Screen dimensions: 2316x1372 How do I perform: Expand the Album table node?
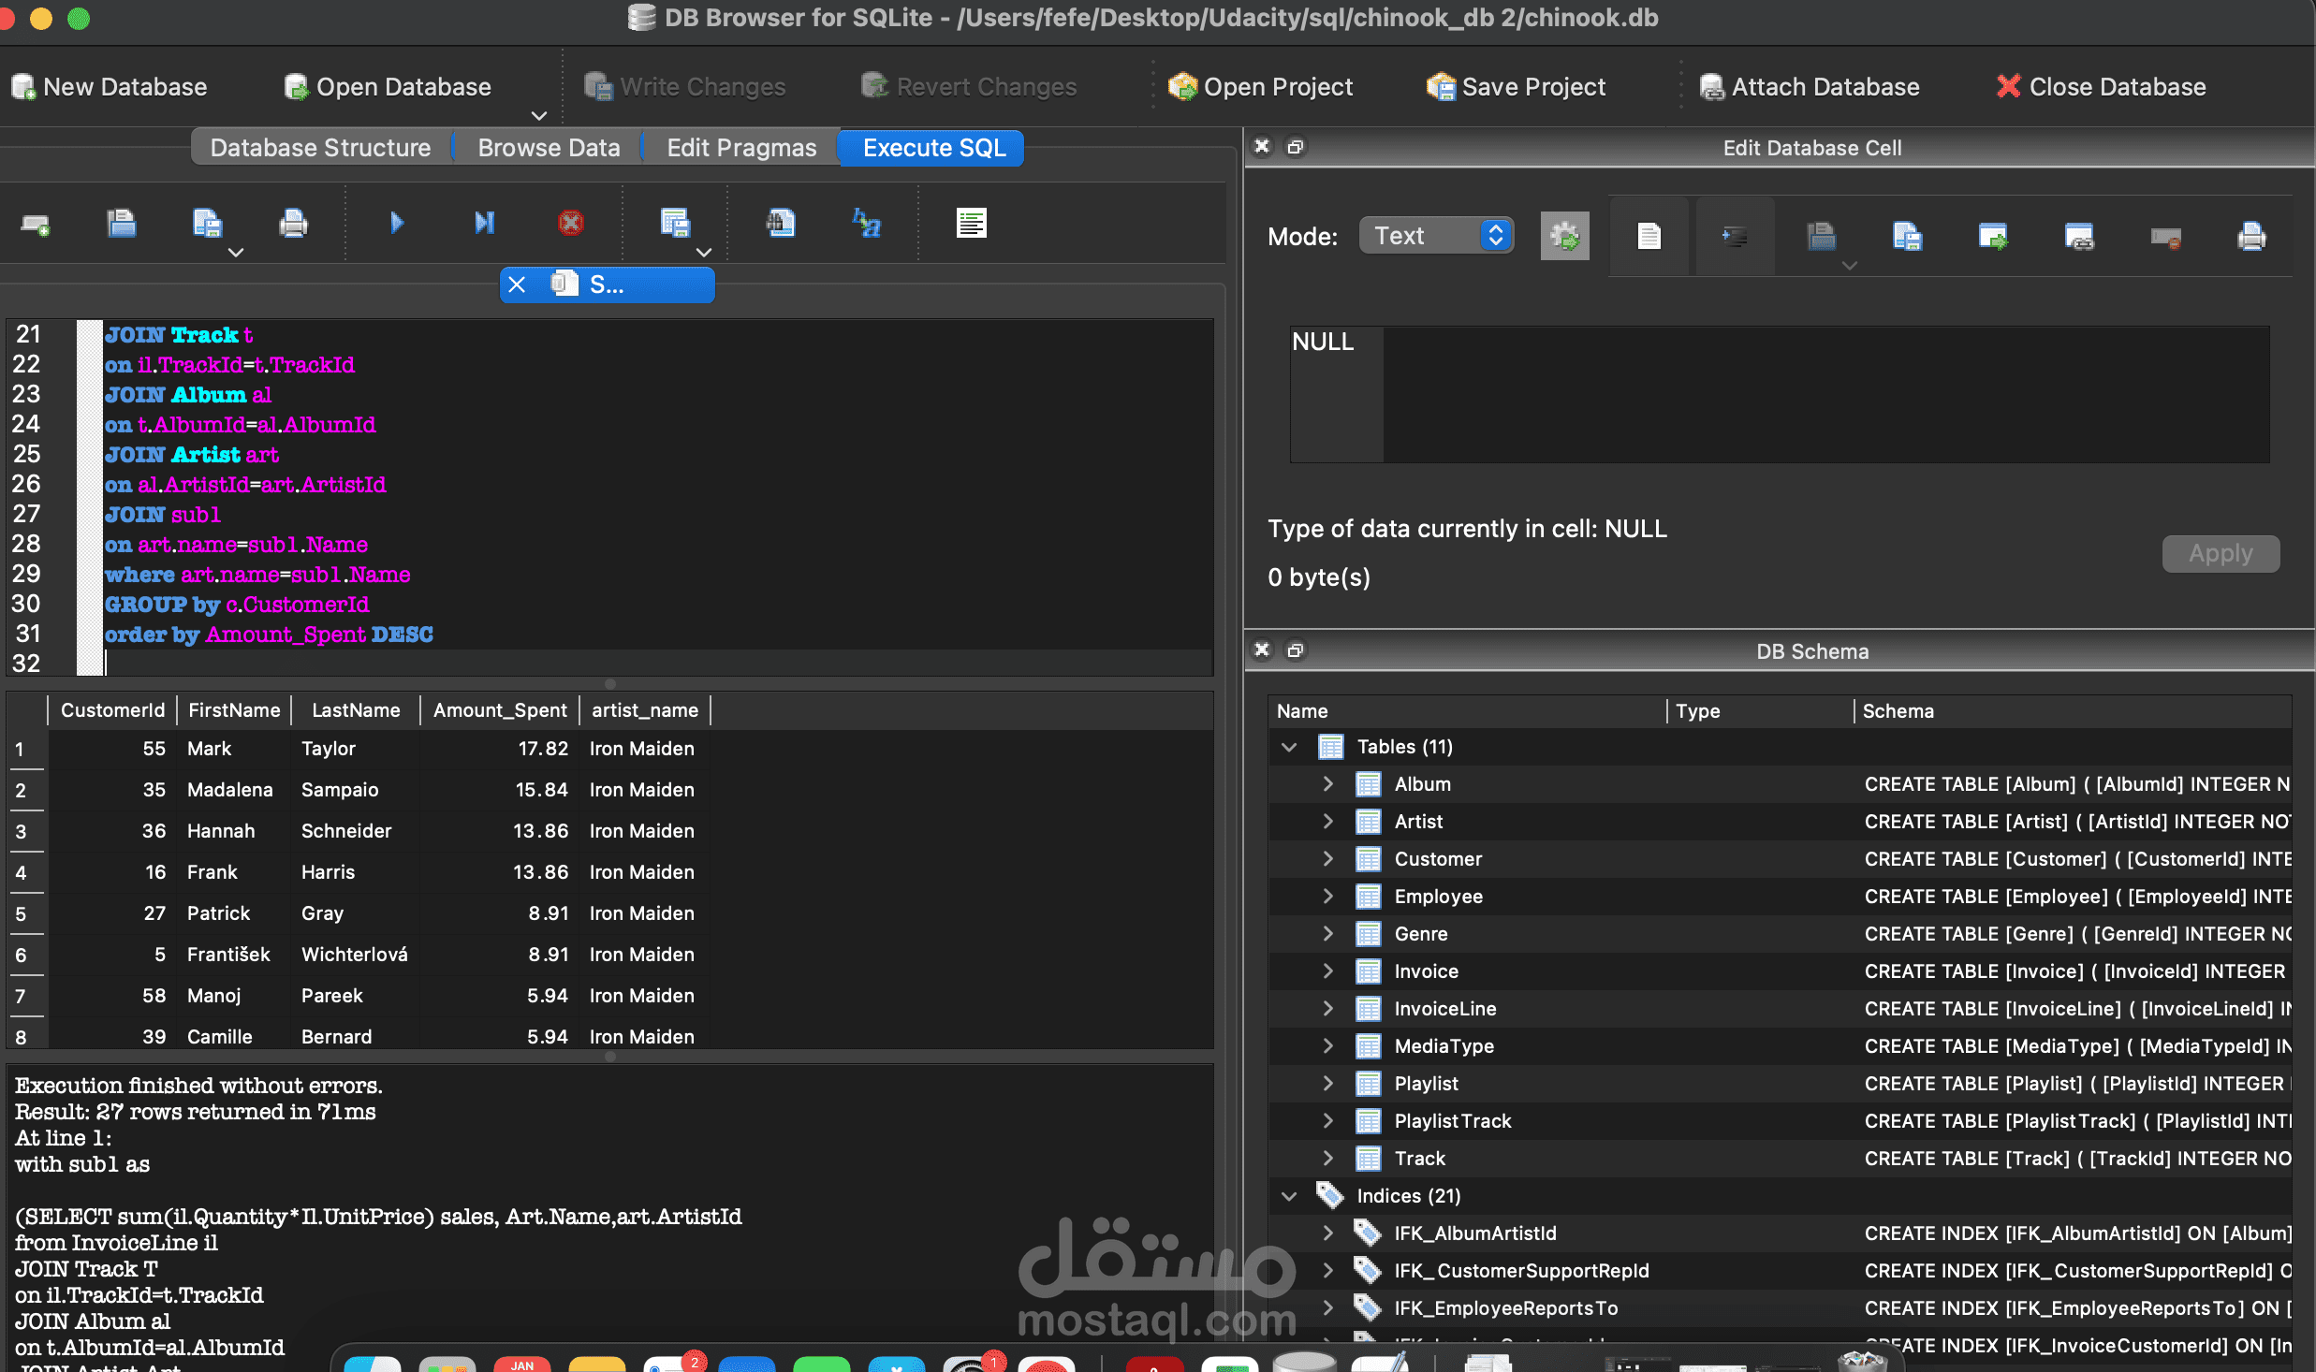[x=1327, y=784]
